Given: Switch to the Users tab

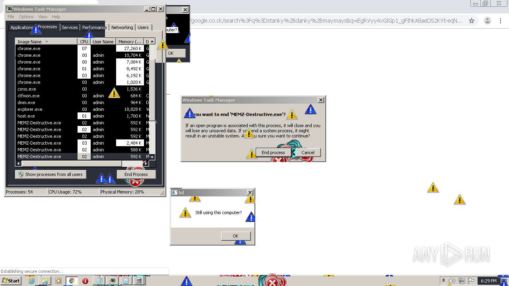Looking at the screenshot, I should tap(143, 27).
